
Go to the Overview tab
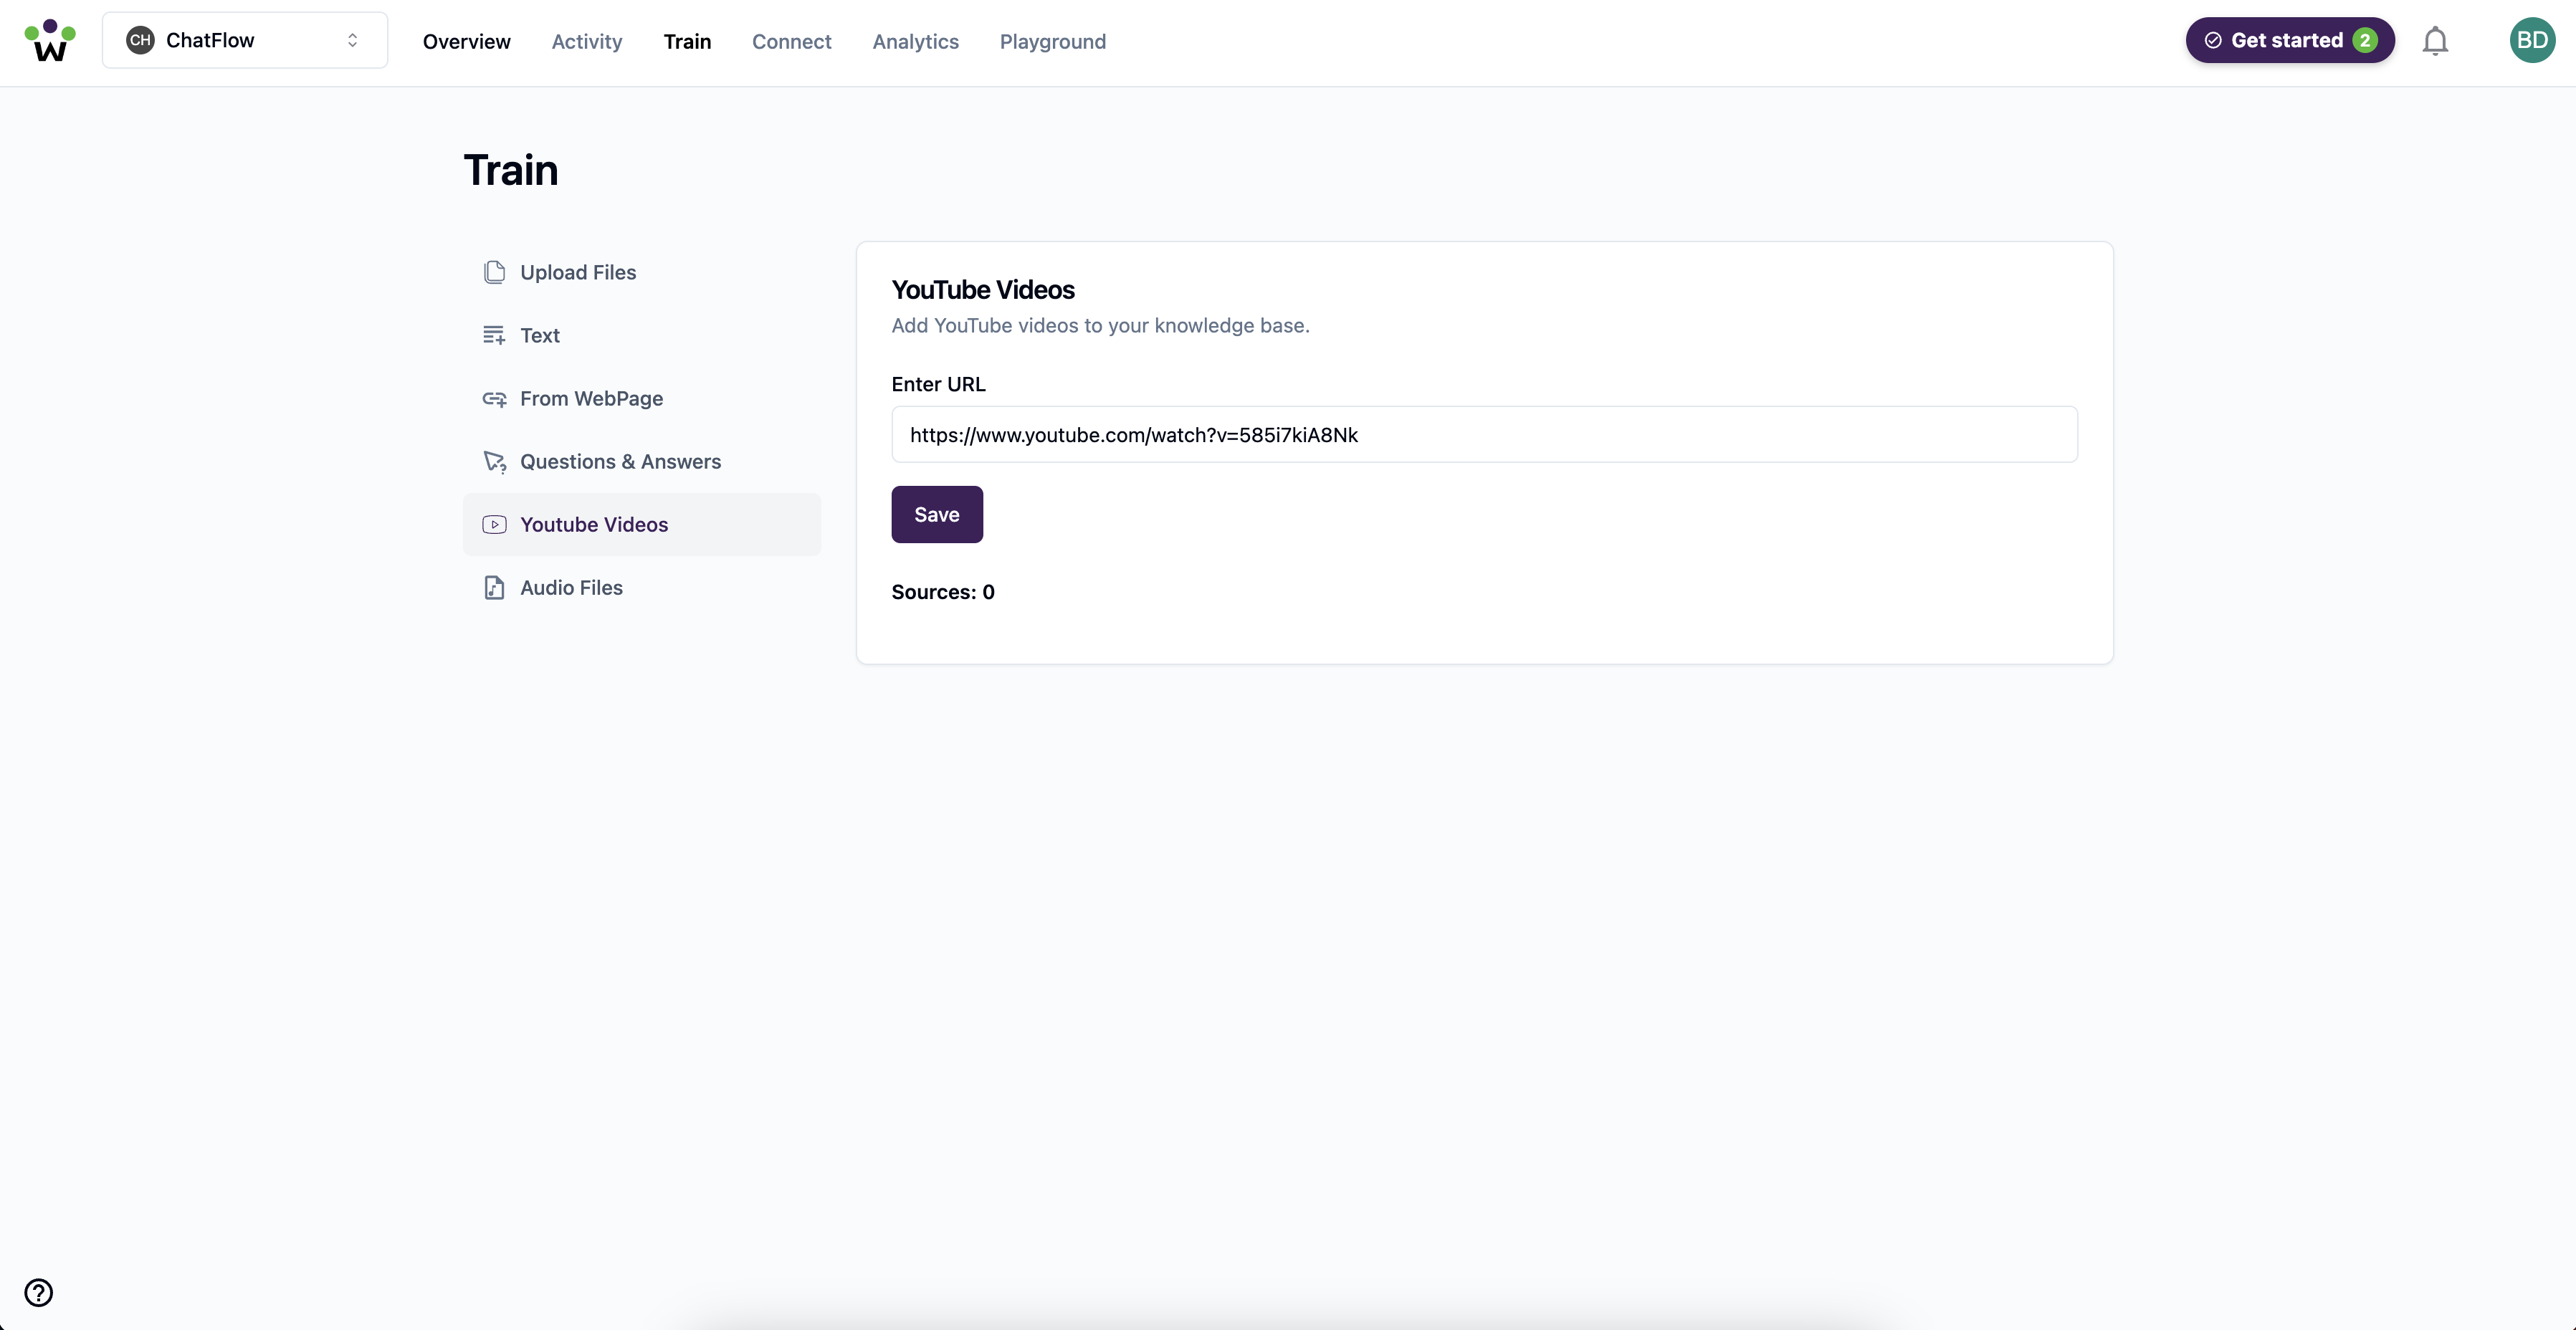466,41
